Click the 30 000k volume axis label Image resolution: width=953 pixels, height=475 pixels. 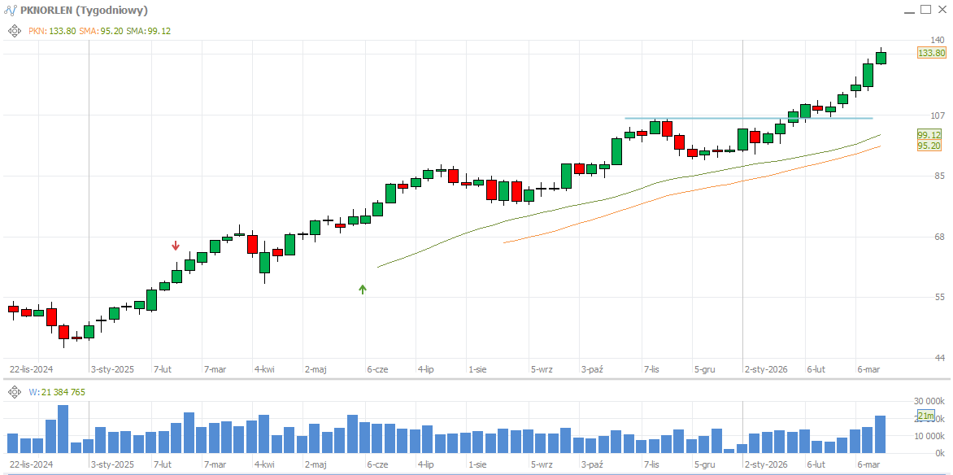pos(929,401)
